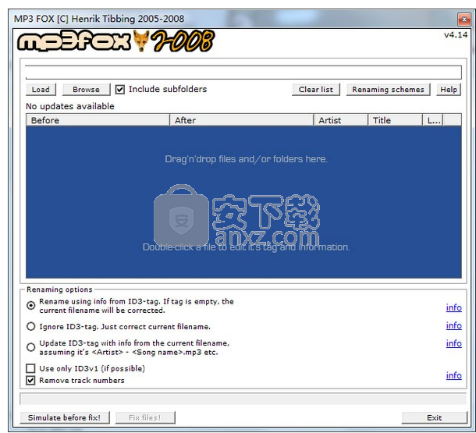Click the Exit button
Image resolution: width=476 pixels, height=433 pixels.
434,417
